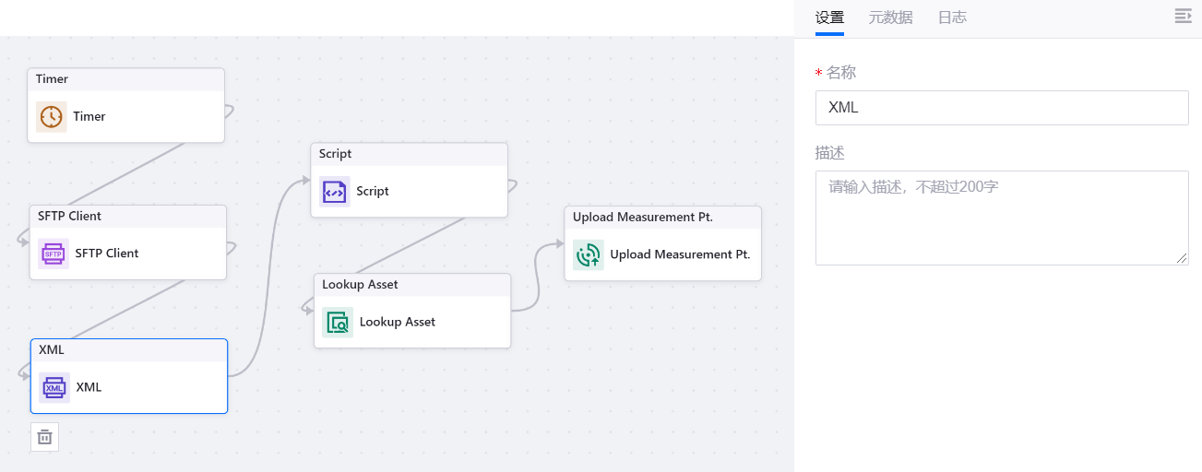Select the SFTP Client node icon
Viewport: 1202px width, 472px height.
[54, 254]
